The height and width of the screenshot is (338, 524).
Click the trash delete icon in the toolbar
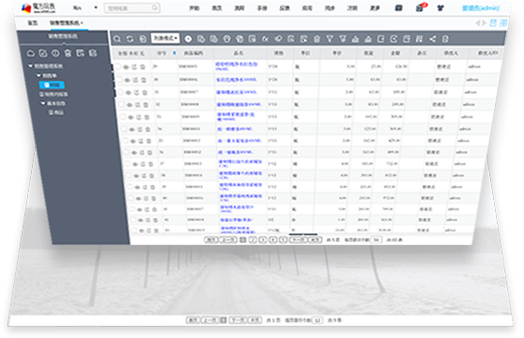(x=316, y=39)
